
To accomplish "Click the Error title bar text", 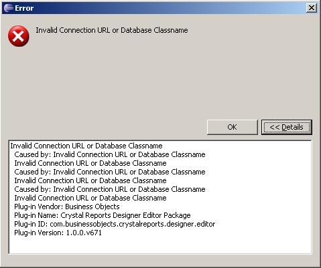I will [24, 8].
